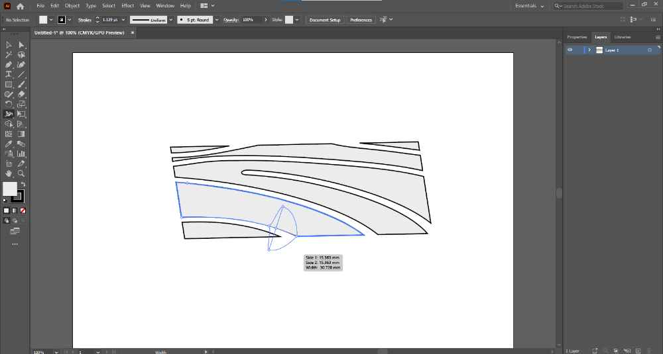
Task: Select the Free Transform tool
Action: [21, 114]
